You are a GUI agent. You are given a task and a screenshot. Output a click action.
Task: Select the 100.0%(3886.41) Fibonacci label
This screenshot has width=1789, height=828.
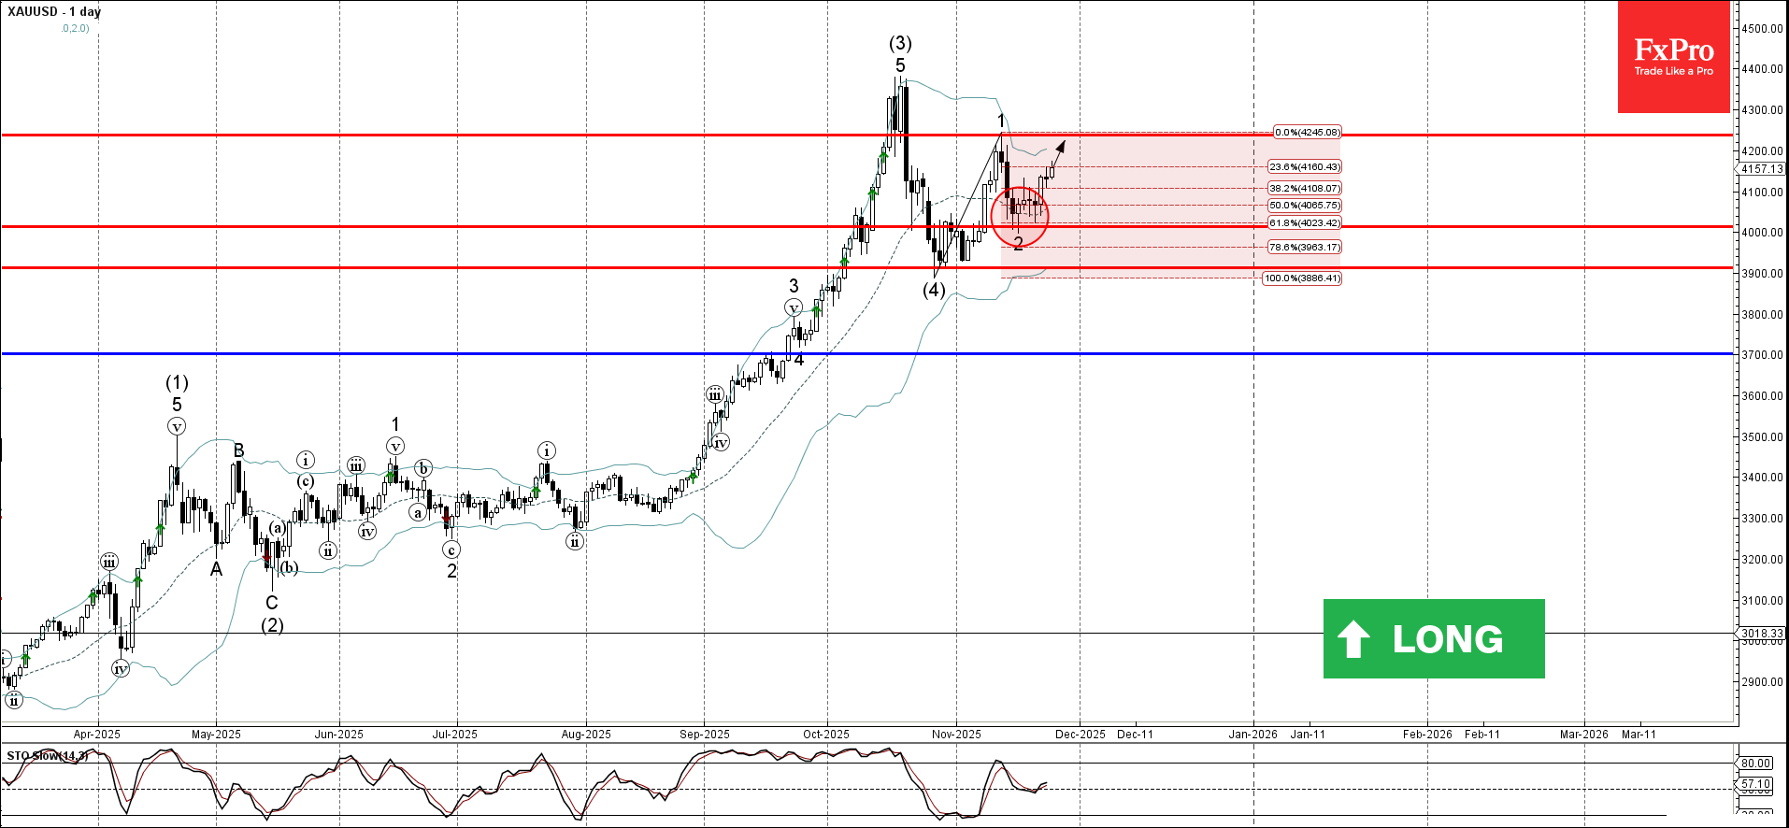1302,278
